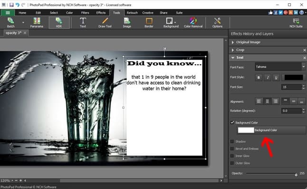Viewport: 307px width, 189px height.
Task: Expand the Crop effect layer
Action: tap(232, 50)
